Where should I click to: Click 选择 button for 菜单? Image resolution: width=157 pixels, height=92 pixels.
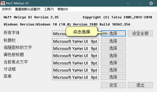tap(113, 77)
